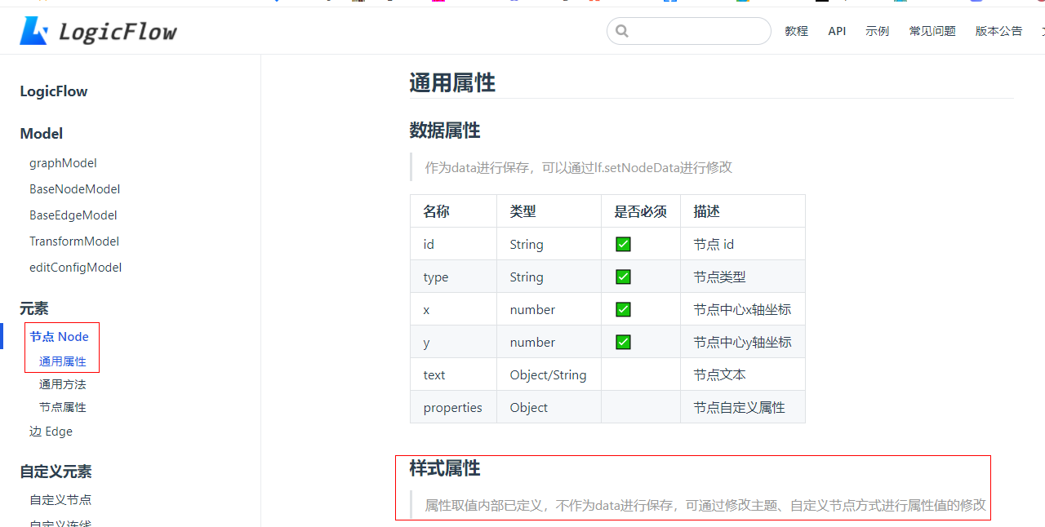Open the BaseNodeModel sidebar link

coord(74,188)
